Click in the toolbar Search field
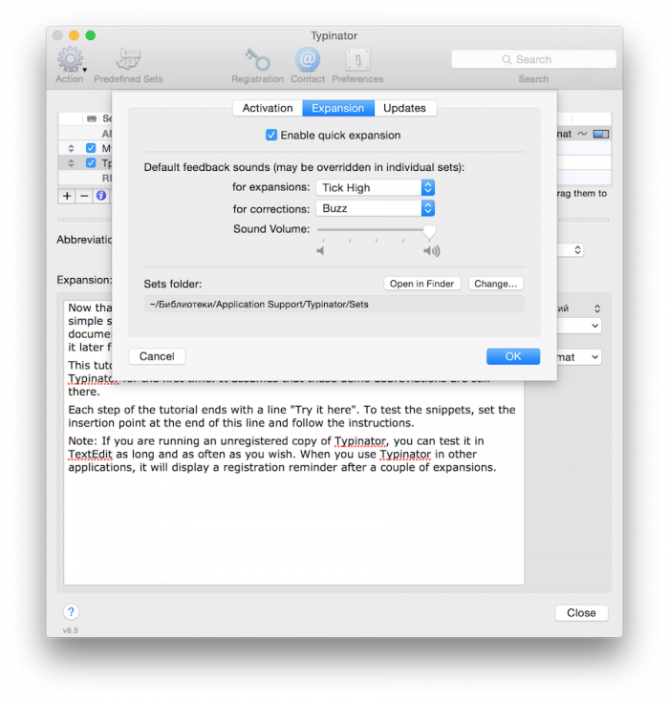The image size is (669, 703). click(x=533, y=59)
